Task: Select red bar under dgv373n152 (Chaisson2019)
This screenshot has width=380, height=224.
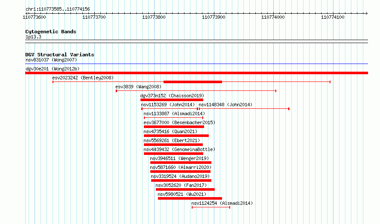Action: [172, 100]
